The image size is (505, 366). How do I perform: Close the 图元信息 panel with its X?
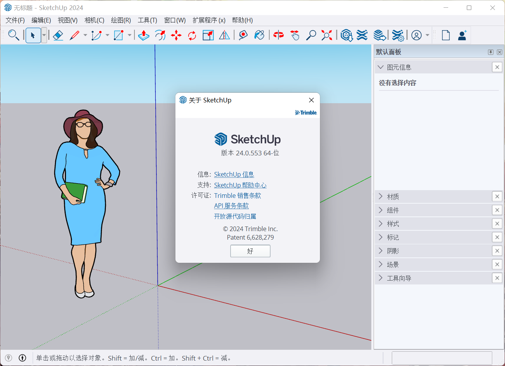497,67
